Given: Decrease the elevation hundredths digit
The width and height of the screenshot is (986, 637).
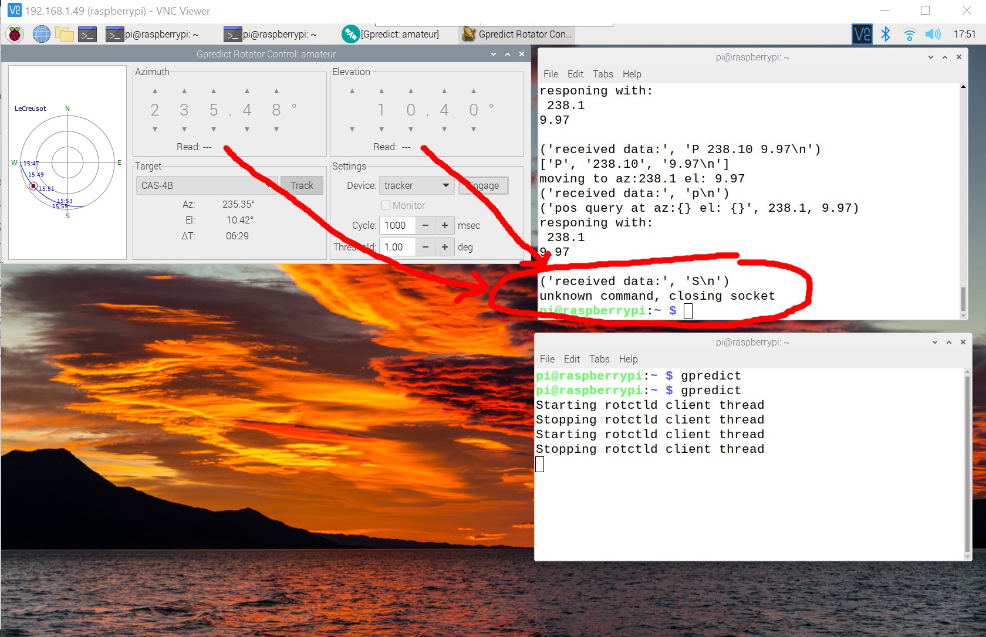Looking at the screenshot, I should point(474,129).
